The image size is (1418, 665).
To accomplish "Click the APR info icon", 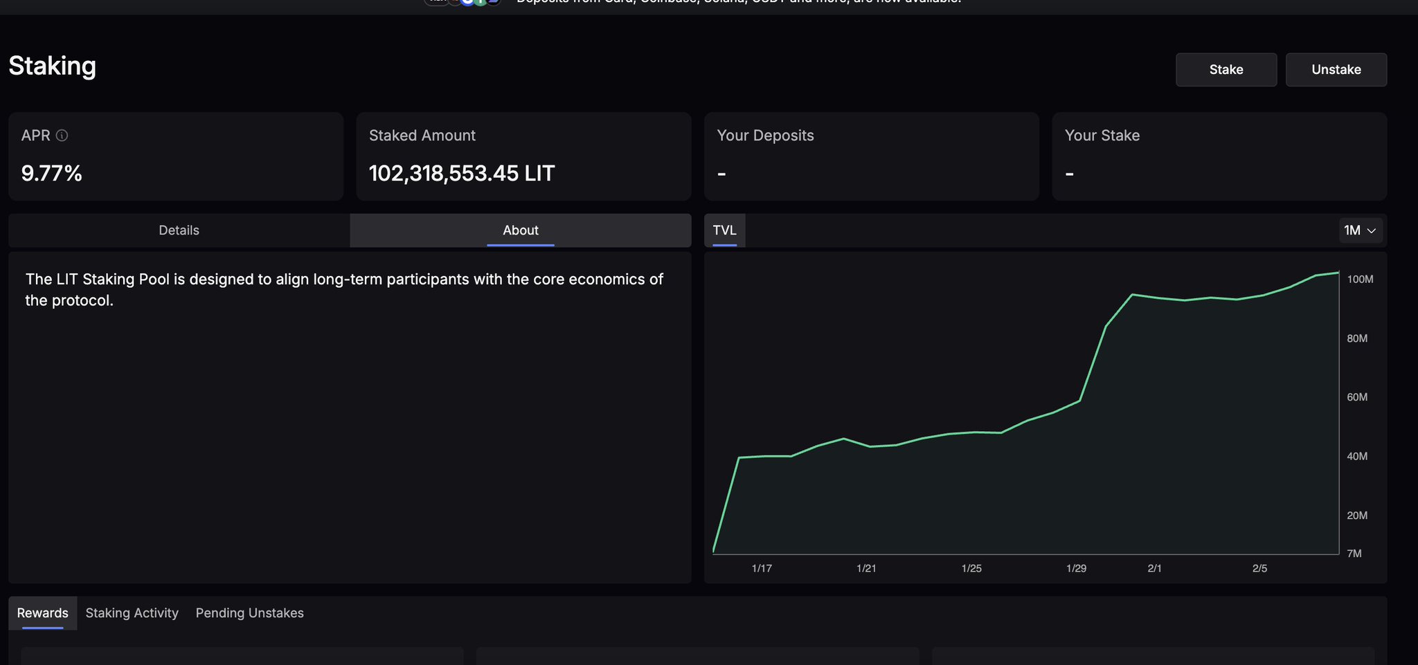I will 62,136.
